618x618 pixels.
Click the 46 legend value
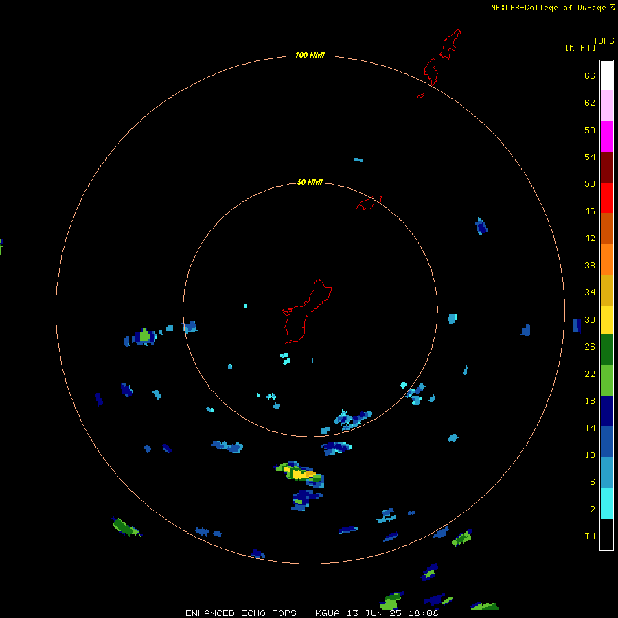pyautogui.click(x=590, y=211)
